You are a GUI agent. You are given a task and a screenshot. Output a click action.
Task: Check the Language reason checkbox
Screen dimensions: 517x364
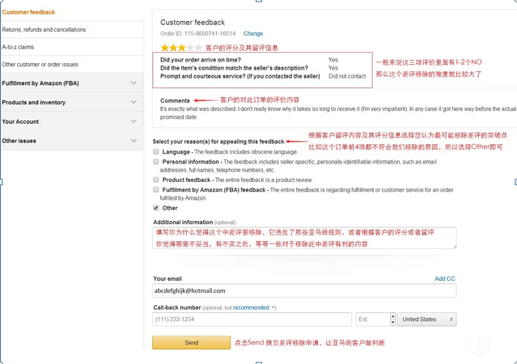(156, 152)
